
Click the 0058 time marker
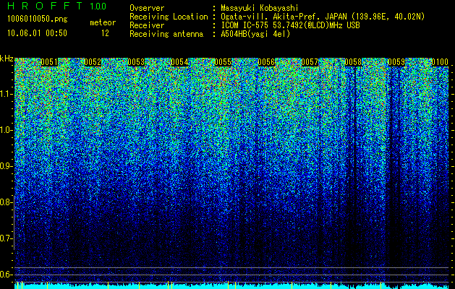pos(353,62)
